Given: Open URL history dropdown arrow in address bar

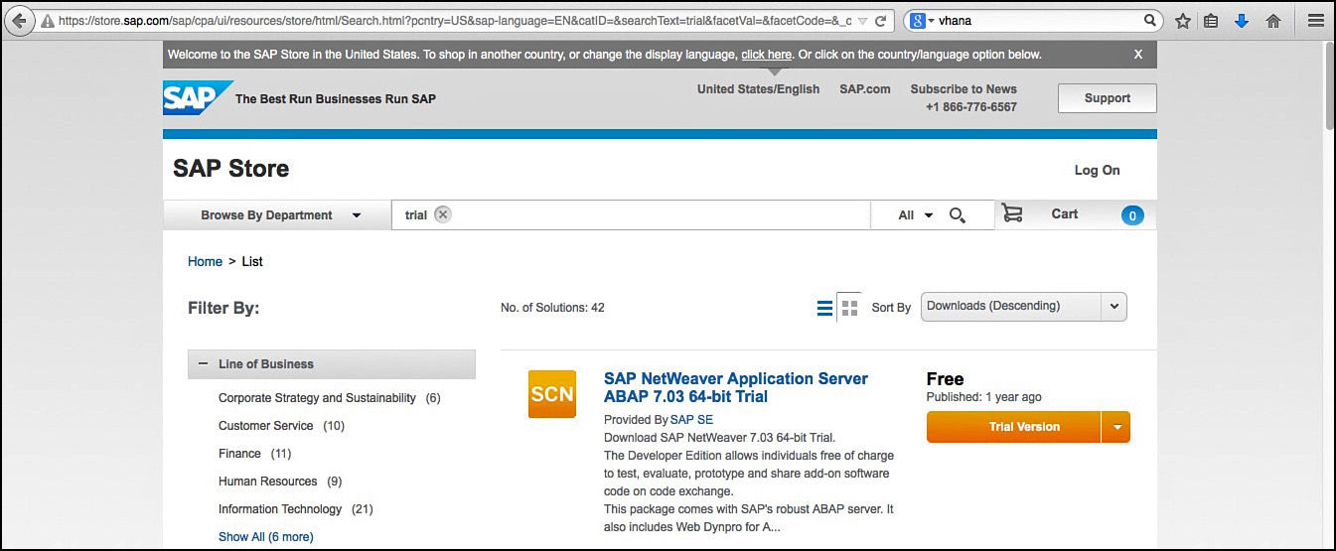Looking at the screenshot, I should (861, 21).
